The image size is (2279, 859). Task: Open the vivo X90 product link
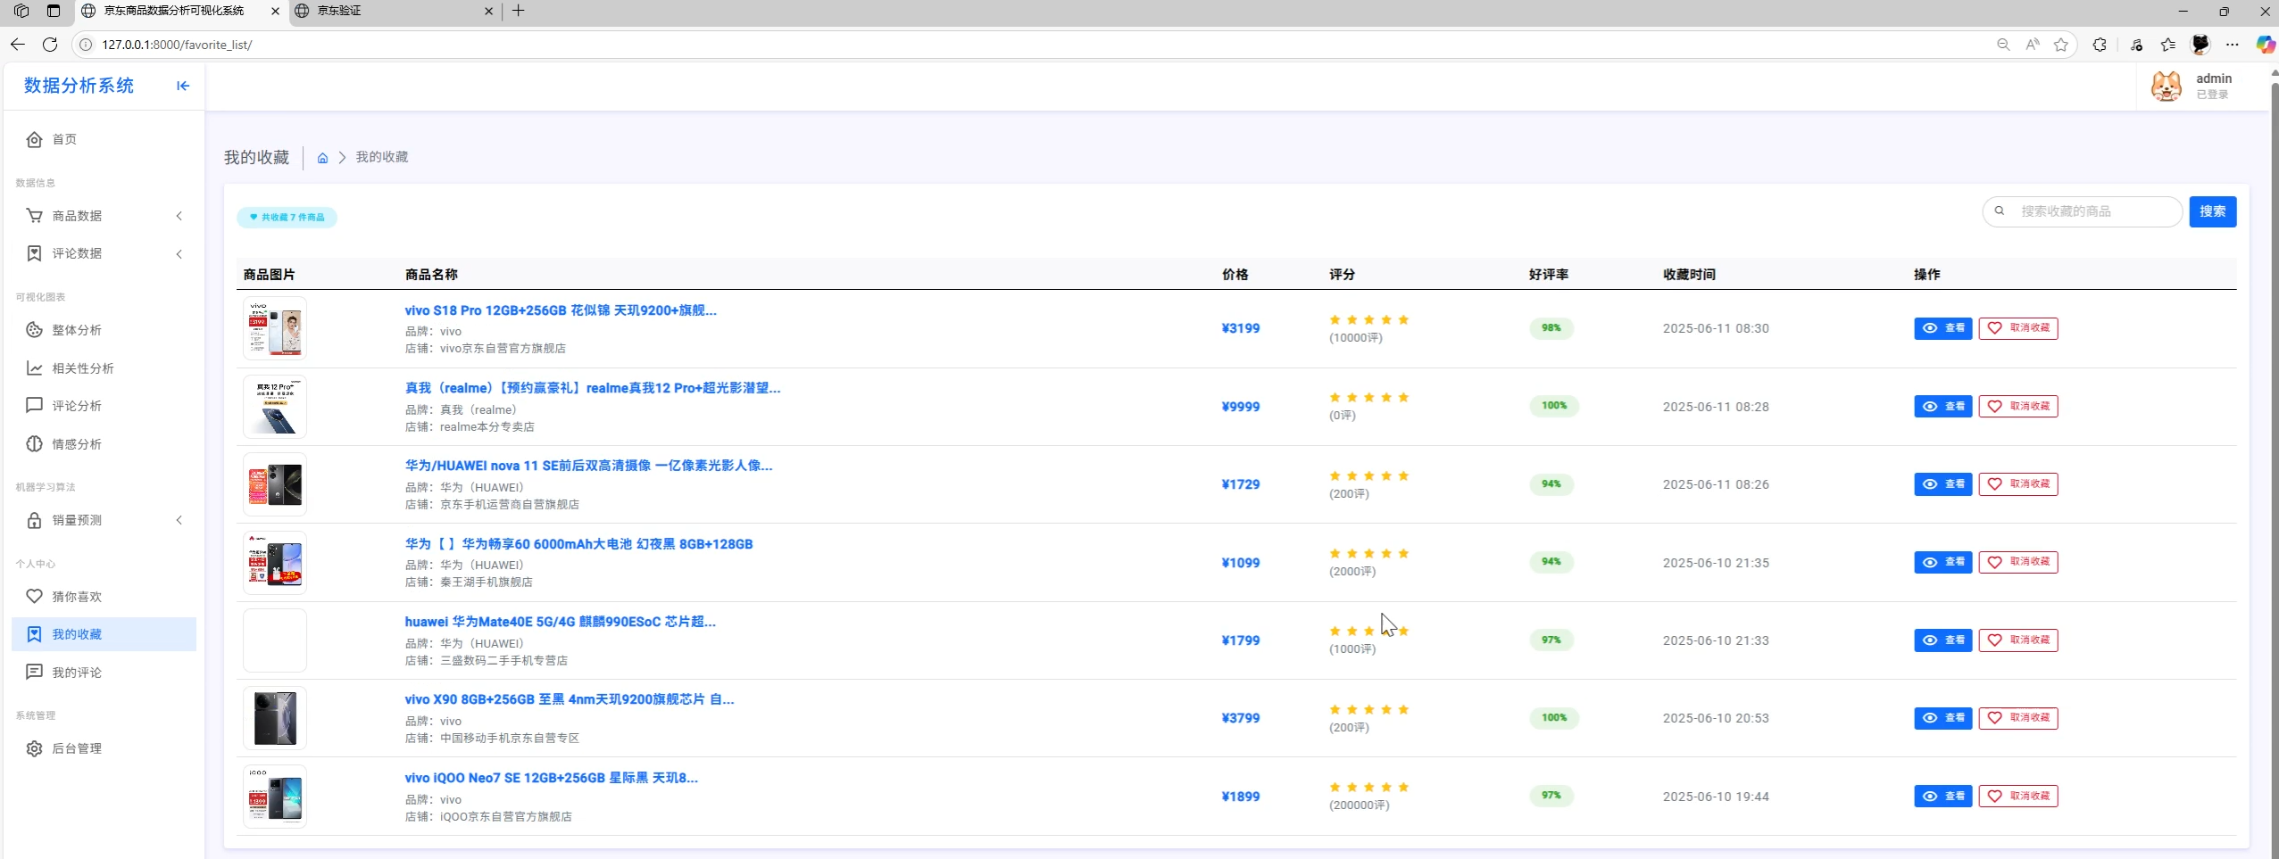(570, 699)
